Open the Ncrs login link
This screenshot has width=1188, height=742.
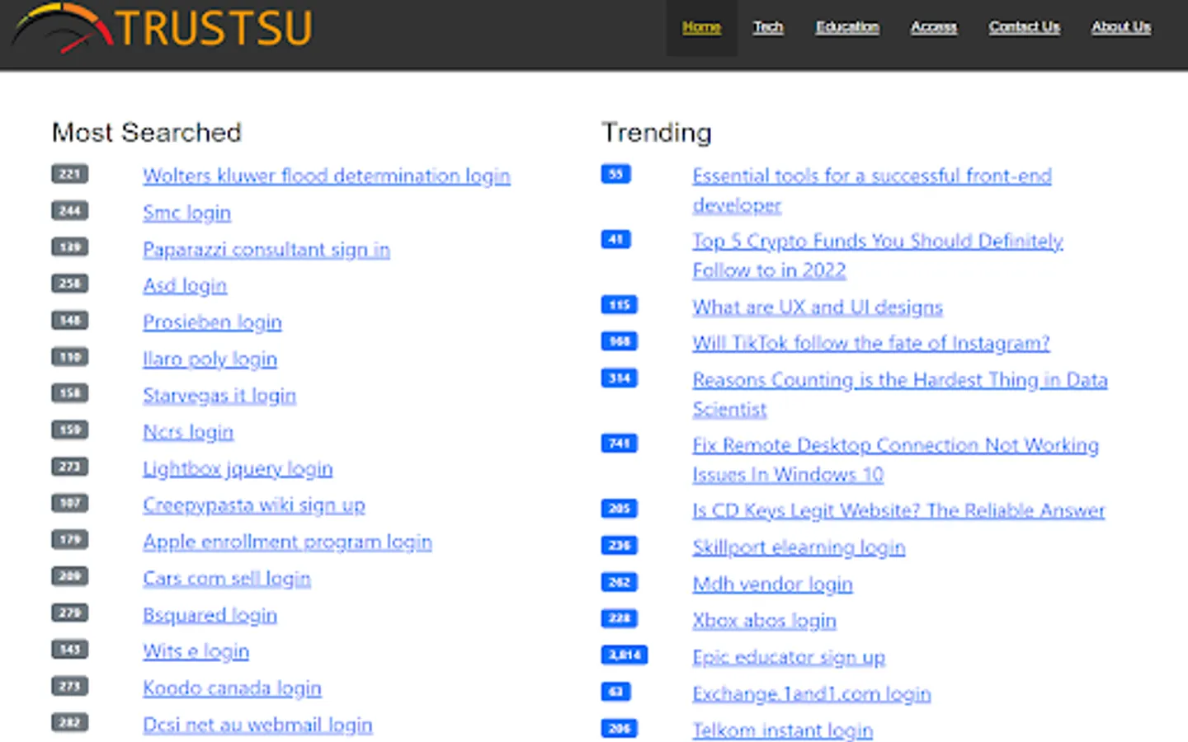(188, 432)
